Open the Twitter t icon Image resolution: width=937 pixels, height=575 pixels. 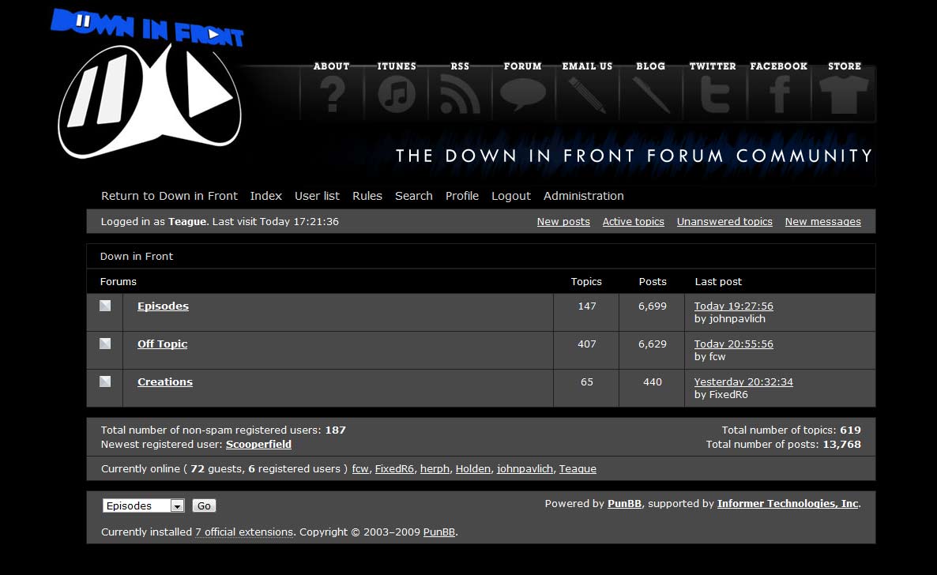tap(715, 95)
